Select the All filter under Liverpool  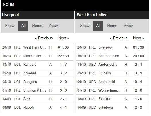23,26
